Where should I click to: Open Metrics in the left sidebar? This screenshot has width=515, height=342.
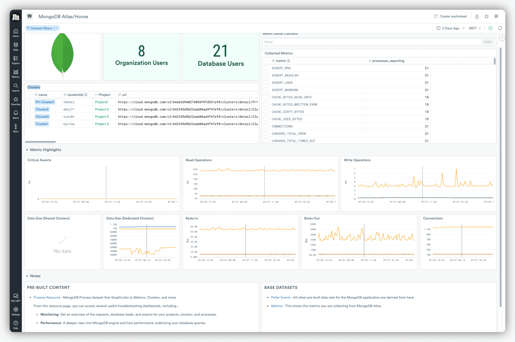click(x=16, y=74)
